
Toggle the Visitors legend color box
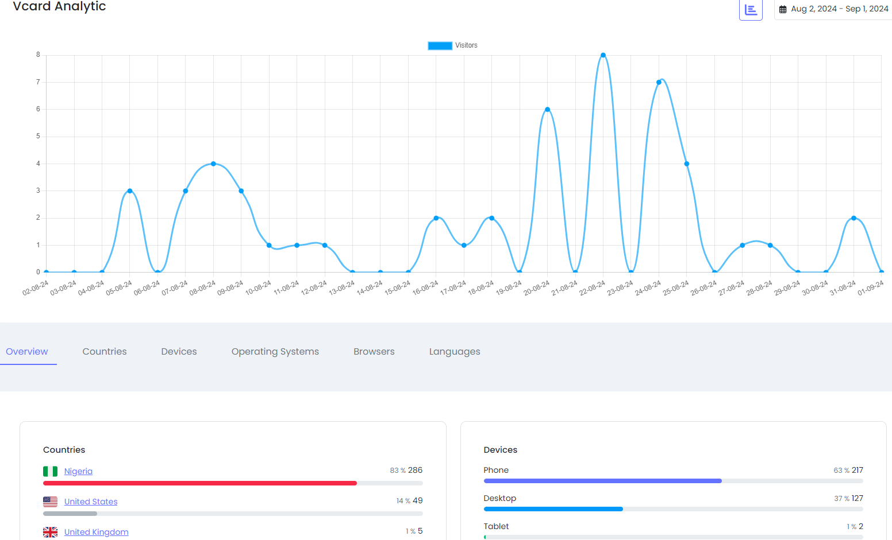pos(440,46)
